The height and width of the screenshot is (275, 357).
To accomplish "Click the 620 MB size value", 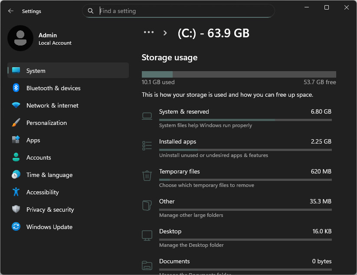I will click(x=321, y=171).
